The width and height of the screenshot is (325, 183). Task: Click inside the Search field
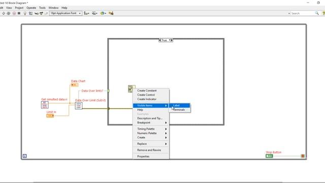point(303,13)
